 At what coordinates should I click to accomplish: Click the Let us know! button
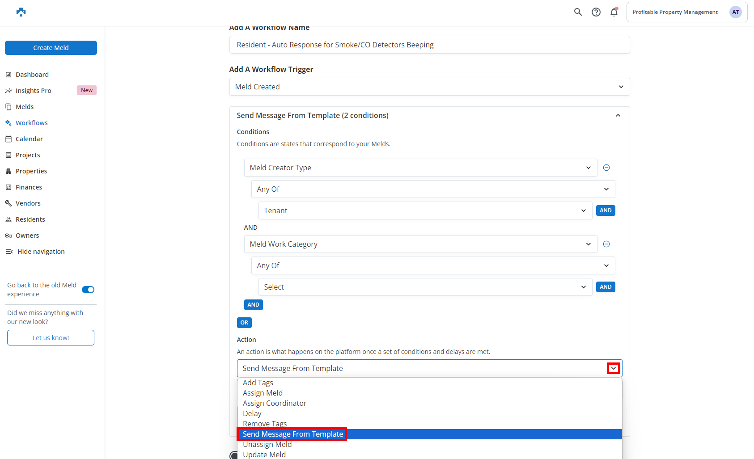click(x=51, y=338)
